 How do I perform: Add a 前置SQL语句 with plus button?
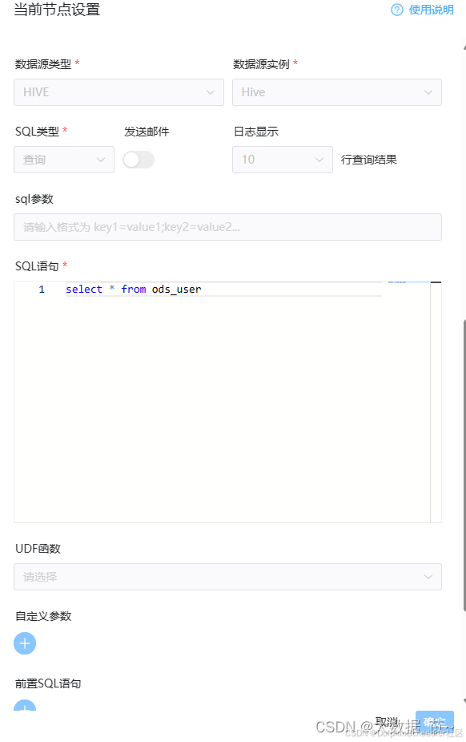(x=25, y=705)
